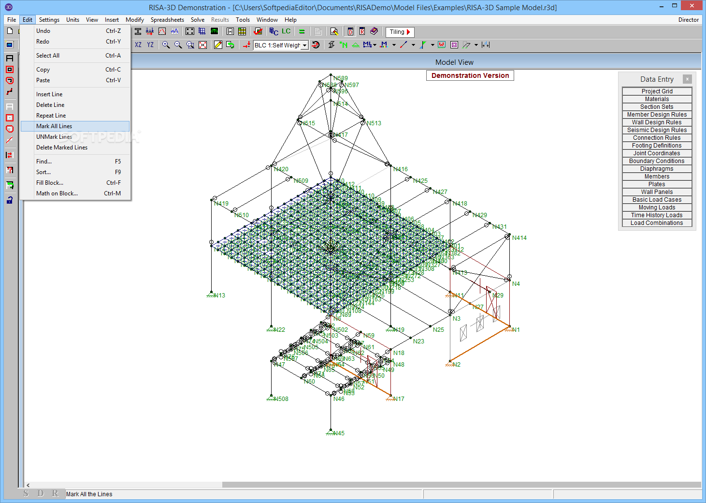Viewport: 706px width, 503px height.
Task: Click the green redraw arrow icon
Action: click(x=231, y=45)
